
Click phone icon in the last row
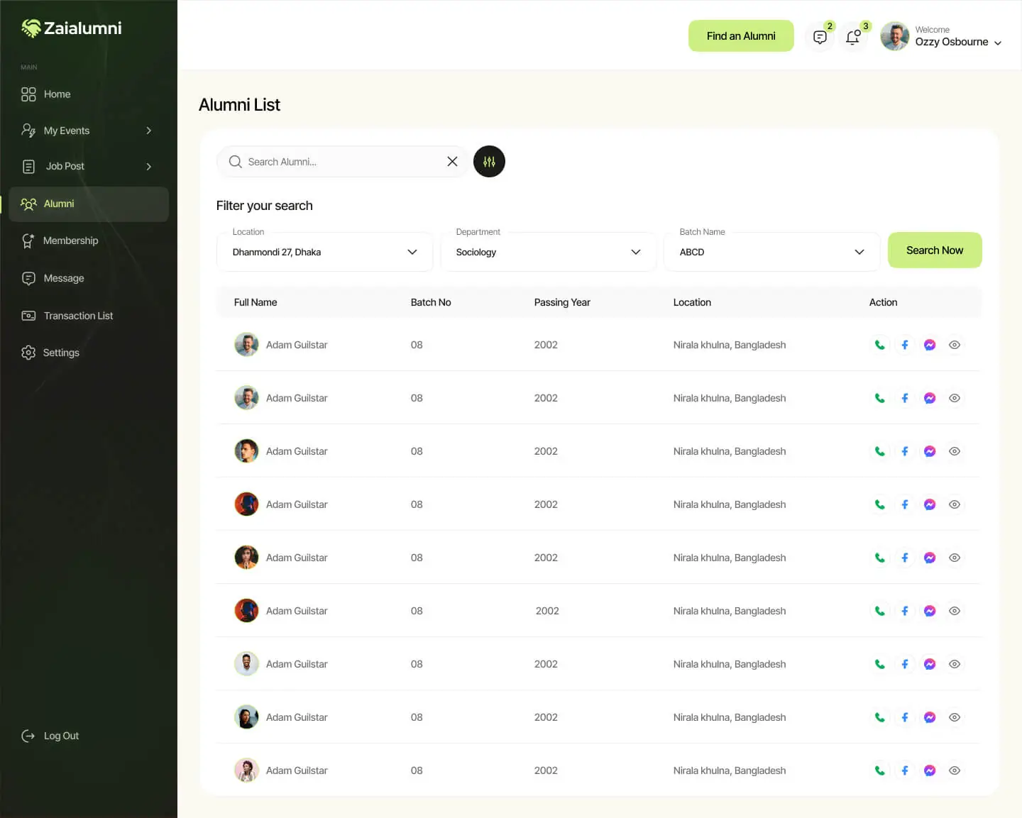click(x=879, y=770)
